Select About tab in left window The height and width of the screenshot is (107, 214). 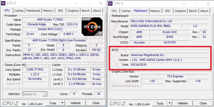(97, 11)
